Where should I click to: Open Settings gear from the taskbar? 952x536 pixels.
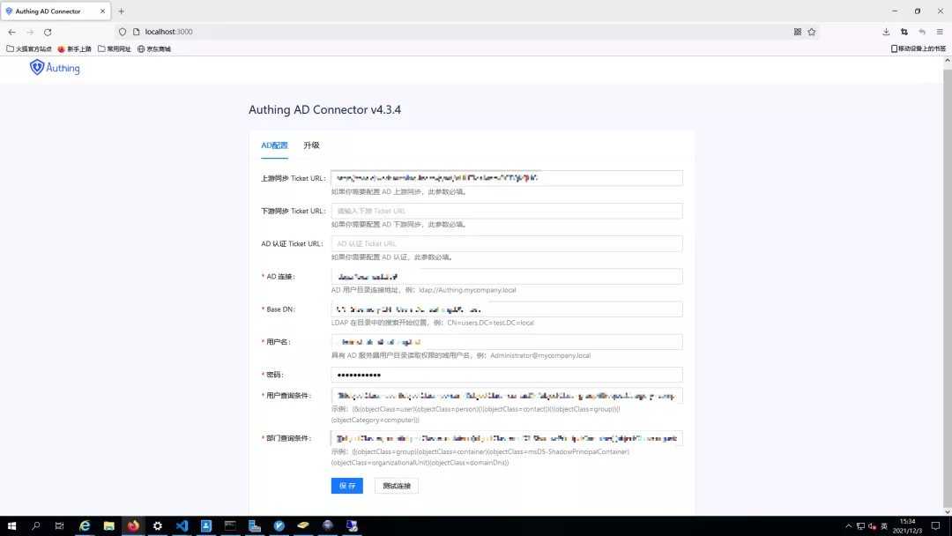(157, 525)
